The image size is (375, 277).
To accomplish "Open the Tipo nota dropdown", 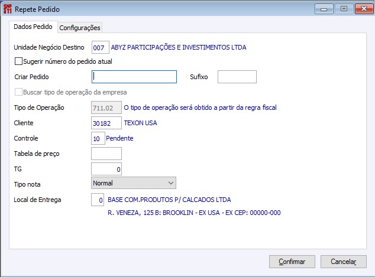I will click(x=134, y=183).
